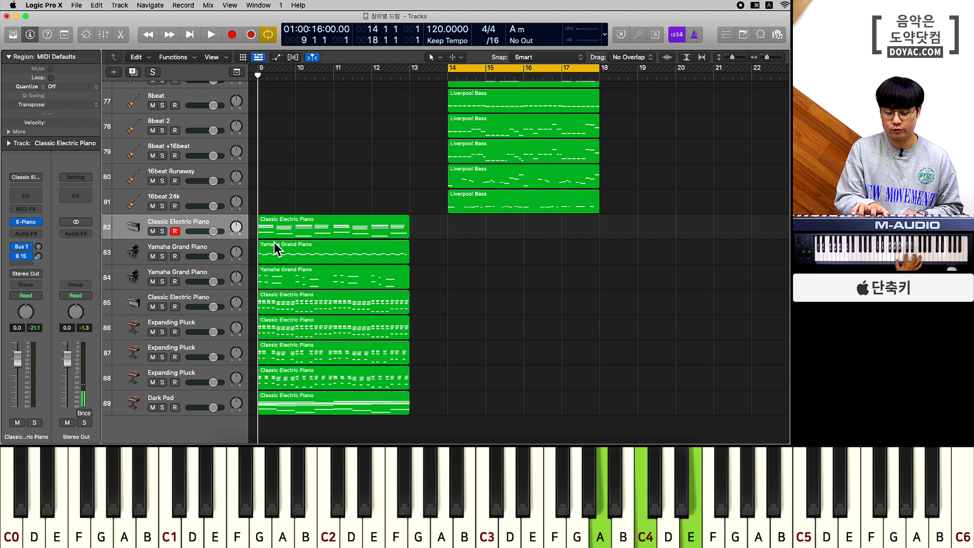
Task: Open the Smart Controls dial icon
Action: [86, 35]
